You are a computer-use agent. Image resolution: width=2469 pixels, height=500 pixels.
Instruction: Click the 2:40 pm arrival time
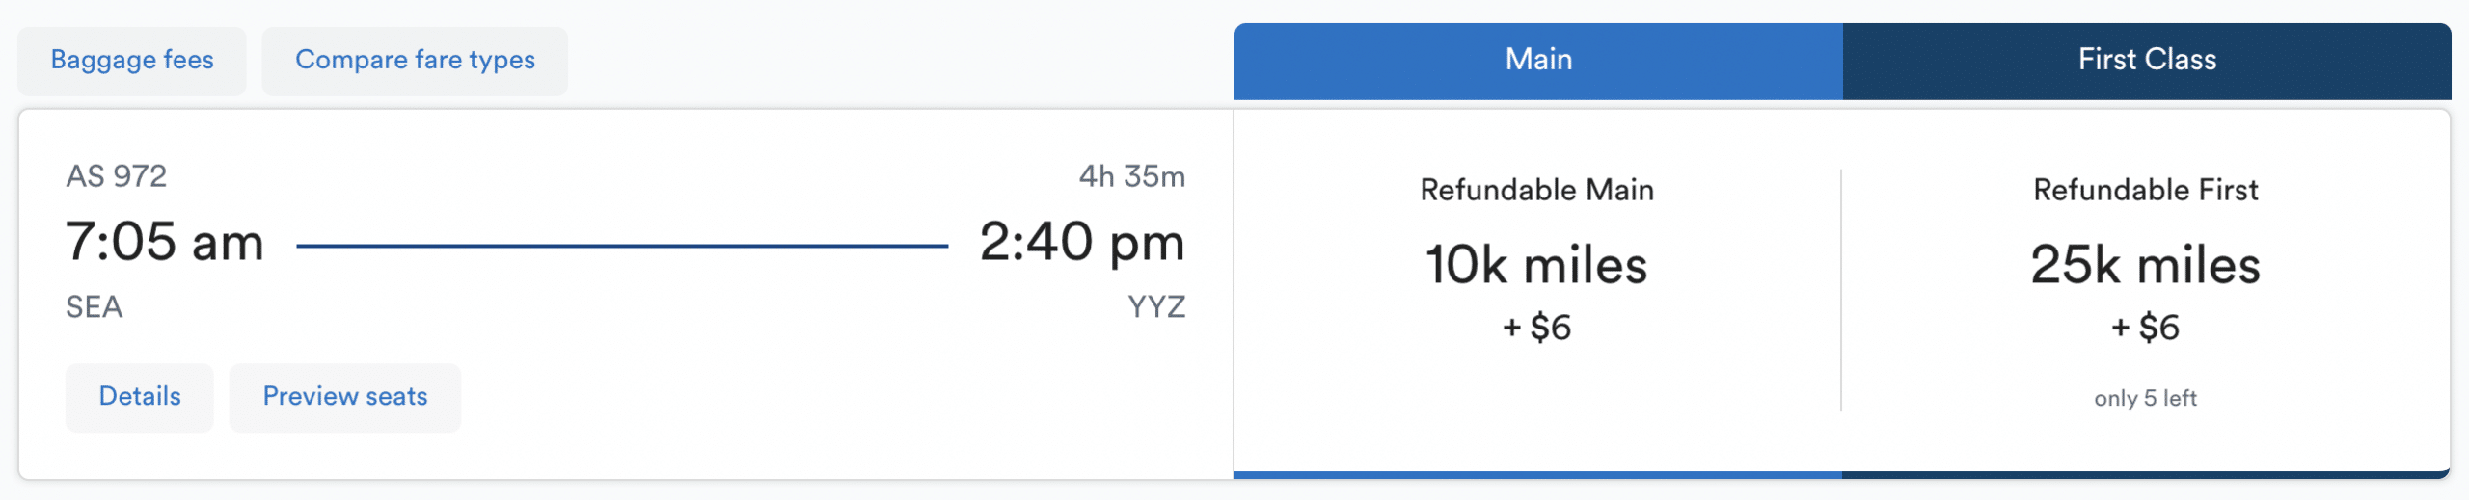click(1081, 242)
